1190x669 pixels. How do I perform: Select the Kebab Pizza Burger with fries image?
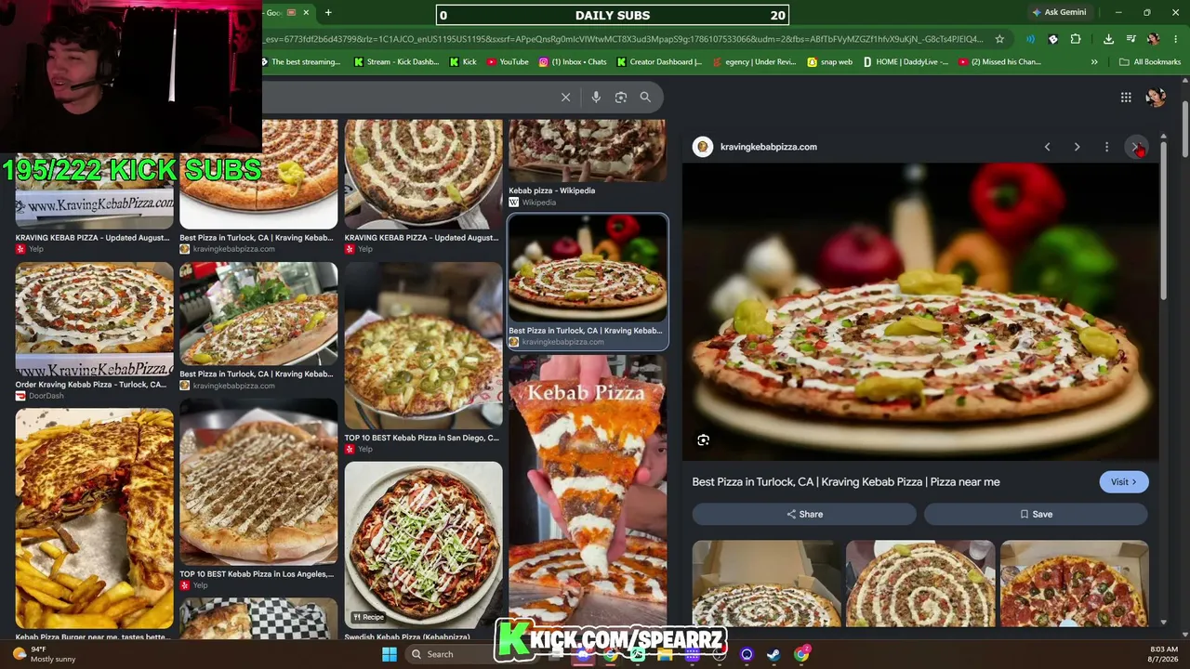tap(94, 518)
